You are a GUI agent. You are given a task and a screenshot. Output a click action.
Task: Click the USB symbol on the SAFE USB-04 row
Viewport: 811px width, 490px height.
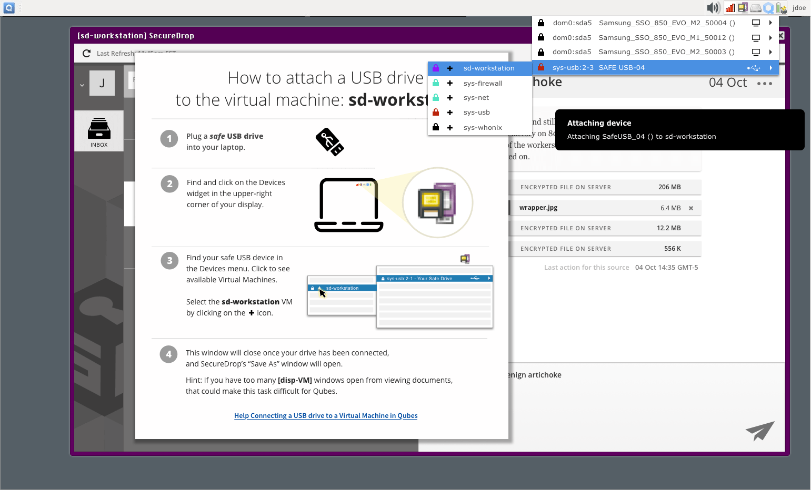point(754,68)
